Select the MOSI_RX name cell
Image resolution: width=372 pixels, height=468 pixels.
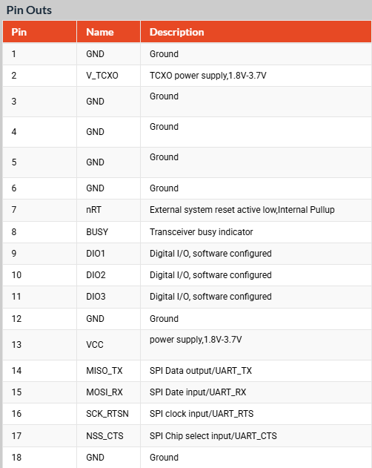pos(109,392)
